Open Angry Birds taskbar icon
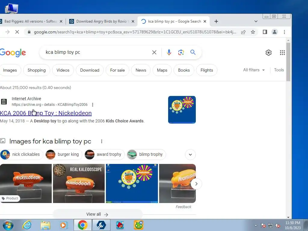The width and height of the screenshot is (308, 231). tap(120, 225)
